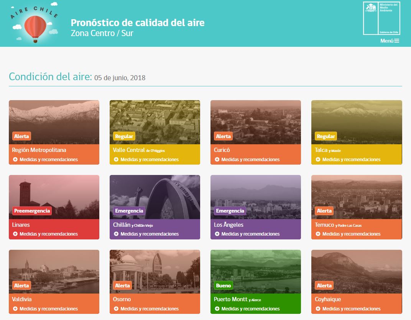Click the plus icon under Región Metropolitana
This screenshot has height=320, width=411.
tap(15, 160)
